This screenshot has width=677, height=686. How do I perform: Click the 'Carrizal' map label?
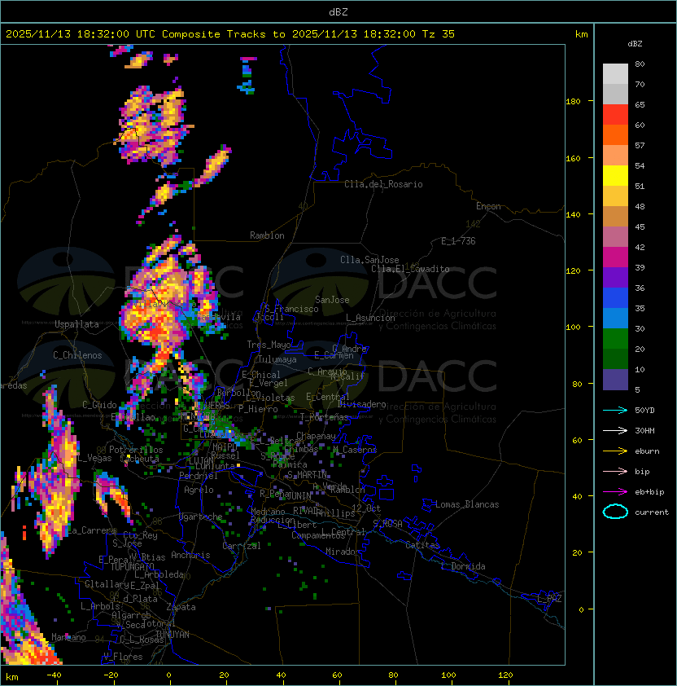(241, 546)
